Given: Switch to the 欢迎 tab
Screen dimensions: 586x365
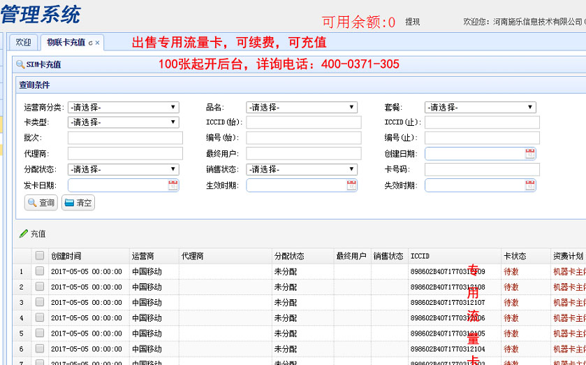Looking at the screenshot, I should pos(23,42).
